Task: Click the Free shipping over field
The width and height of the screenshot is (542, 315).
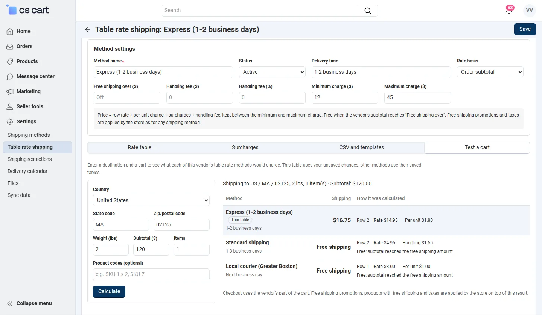Action: (127, 97)
